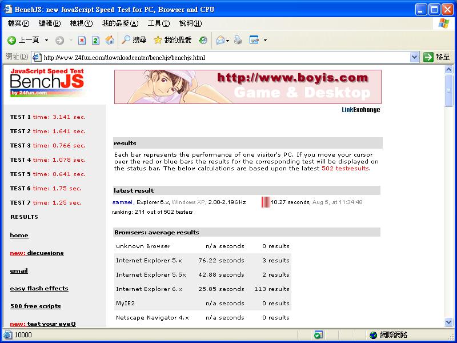This screenshot has height=343, width=457.
Task: Open the Favorites (我的最愛) star toolbar button
Action: [x=173, y=40]
